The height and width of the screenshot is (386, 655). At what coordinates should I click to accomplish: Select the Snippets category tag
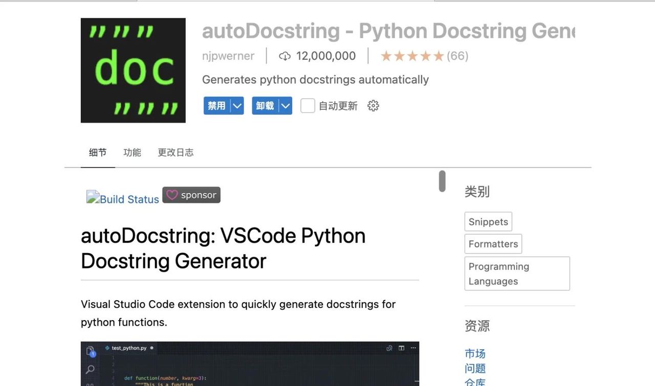pos(488,221)
